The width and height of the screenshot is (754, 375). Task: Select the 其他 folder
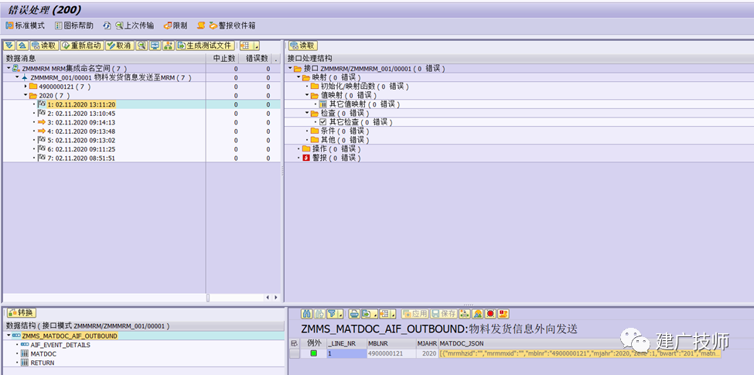point(339,140)
